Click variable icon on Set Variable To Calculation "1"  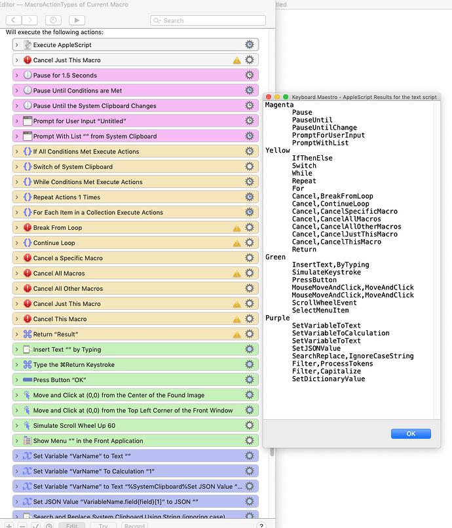click(x=28, y=471)
